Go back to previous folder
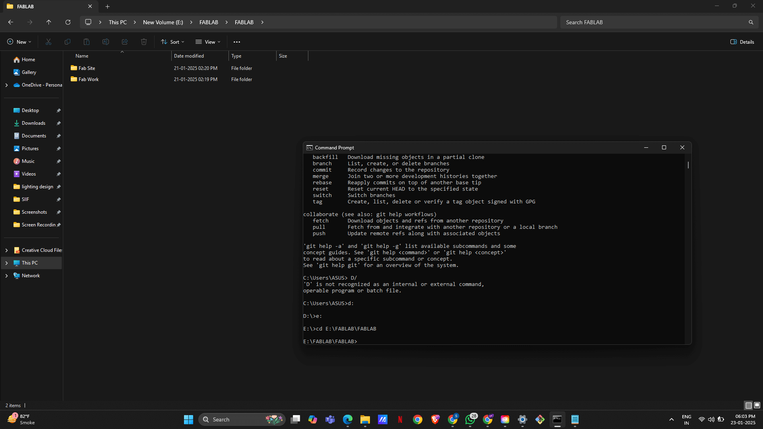Screen dimensions: 763x429 coord(11,22)
